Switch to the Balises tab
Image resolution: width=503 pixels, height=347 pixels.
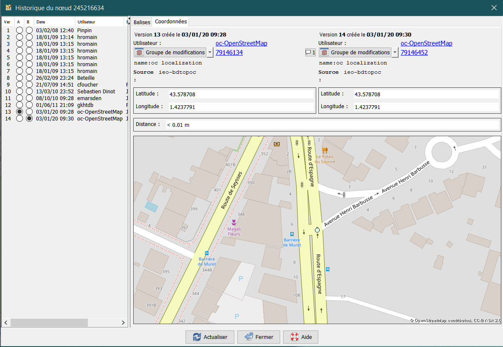click(x=142, y=22)
